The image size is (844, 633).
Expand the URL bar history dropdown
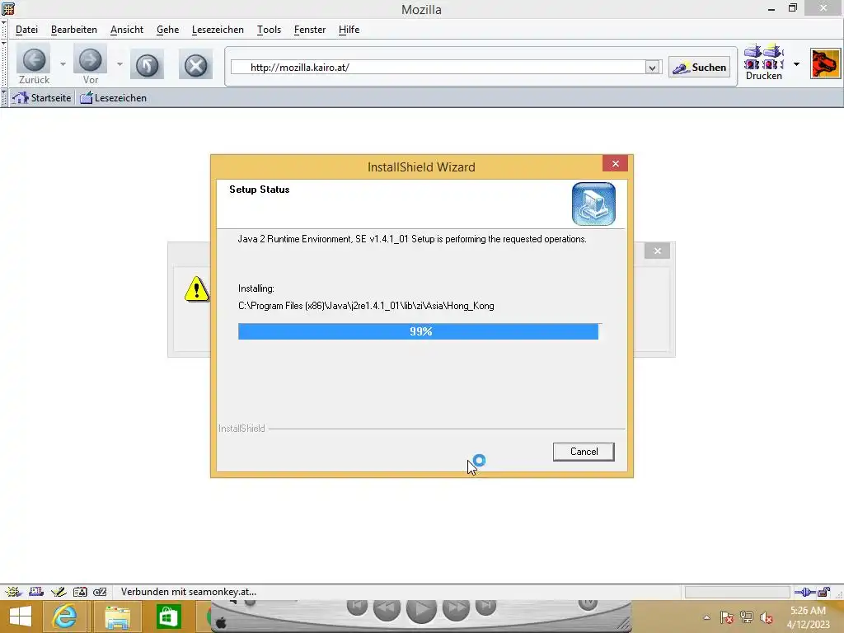653,68
